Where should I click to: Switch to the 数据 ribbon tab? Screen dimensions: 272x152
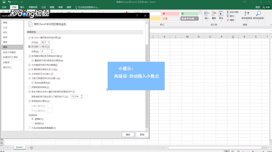point(52,7)
